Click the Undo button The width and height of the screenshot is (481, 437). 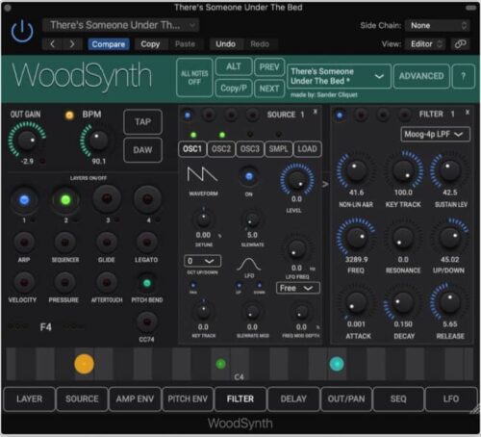click(x=225, y=44)
